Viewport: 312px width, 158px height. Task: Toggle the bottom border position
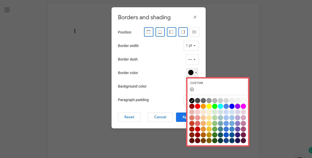pos(160,32)
